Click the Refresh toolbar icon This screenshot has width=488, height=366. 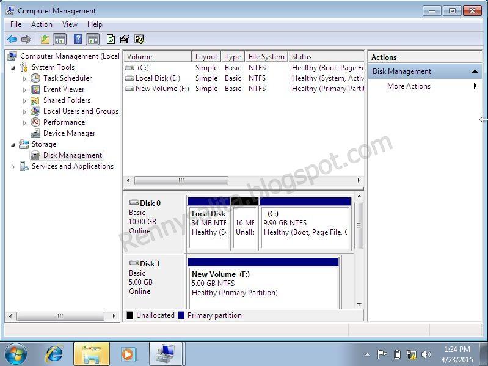click(x=111, y=39)
